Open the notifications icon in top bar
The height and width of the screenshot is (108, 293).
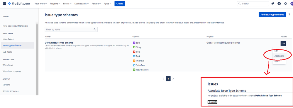point(273,4)
